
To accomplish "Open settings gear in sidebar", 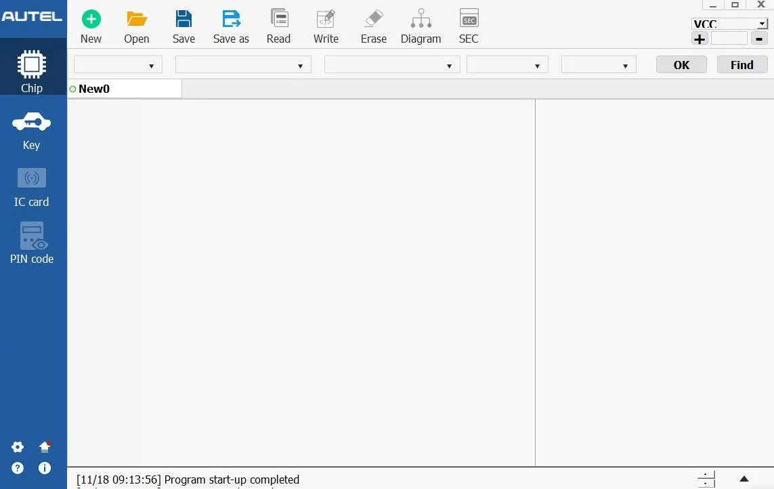I will tap(18, 447).
